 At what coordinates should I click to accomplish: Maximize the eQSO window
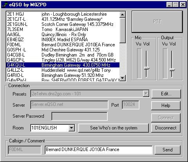coord(175,5)
